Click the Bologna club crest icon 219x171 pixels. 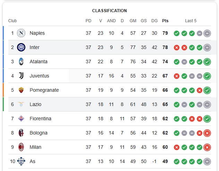tap(21, 133)
